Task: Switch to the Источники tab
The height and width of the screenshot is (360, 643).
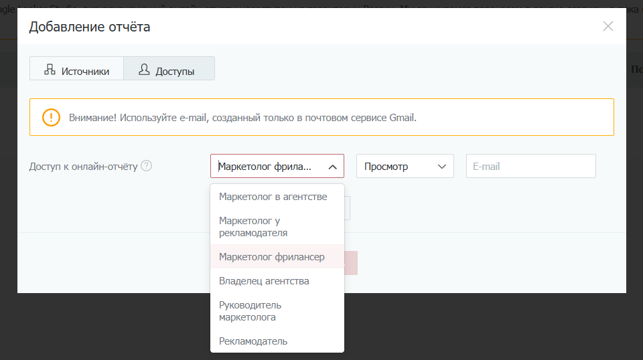Action: click(76, 68)
